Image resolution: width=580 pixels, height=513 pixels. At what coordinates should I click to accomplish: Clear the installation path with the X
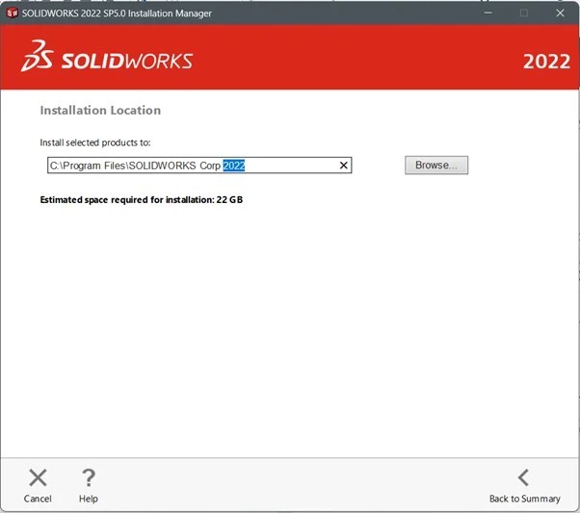(344, 166)
